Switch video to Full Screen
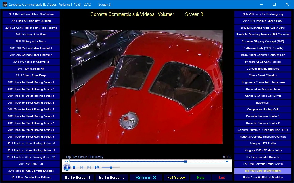Viewport: 294px width, 183px height. [x=176, y=178]
